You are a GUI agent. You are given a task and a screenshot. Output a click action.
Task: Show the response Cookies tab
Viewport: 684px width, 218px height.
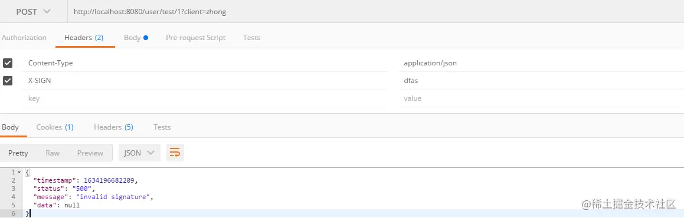point(55,127)
